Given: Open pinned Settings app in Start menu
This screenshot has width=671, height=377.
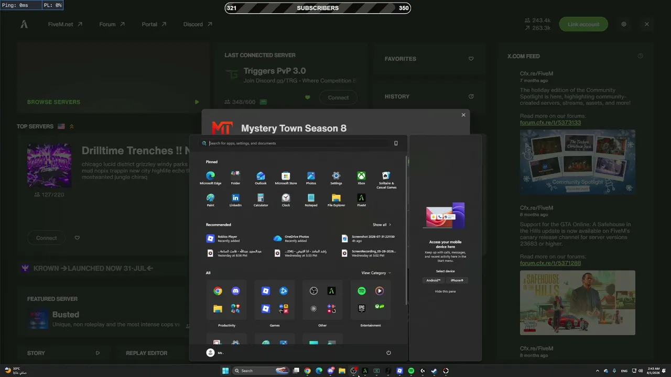Looking at the screenshot, I should (x=336, y=178).
